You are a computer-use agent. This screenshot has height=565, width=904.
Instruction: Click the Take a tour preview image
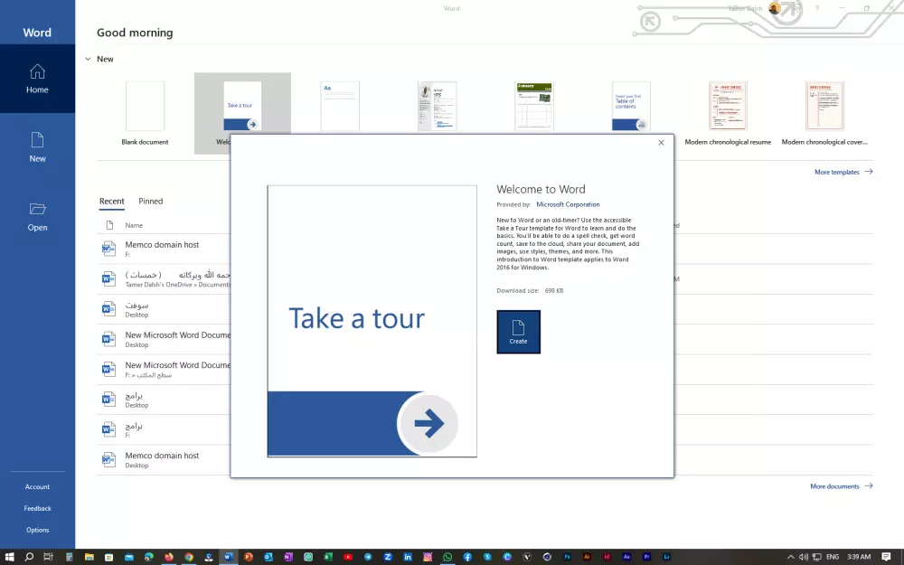pos(372,321)
